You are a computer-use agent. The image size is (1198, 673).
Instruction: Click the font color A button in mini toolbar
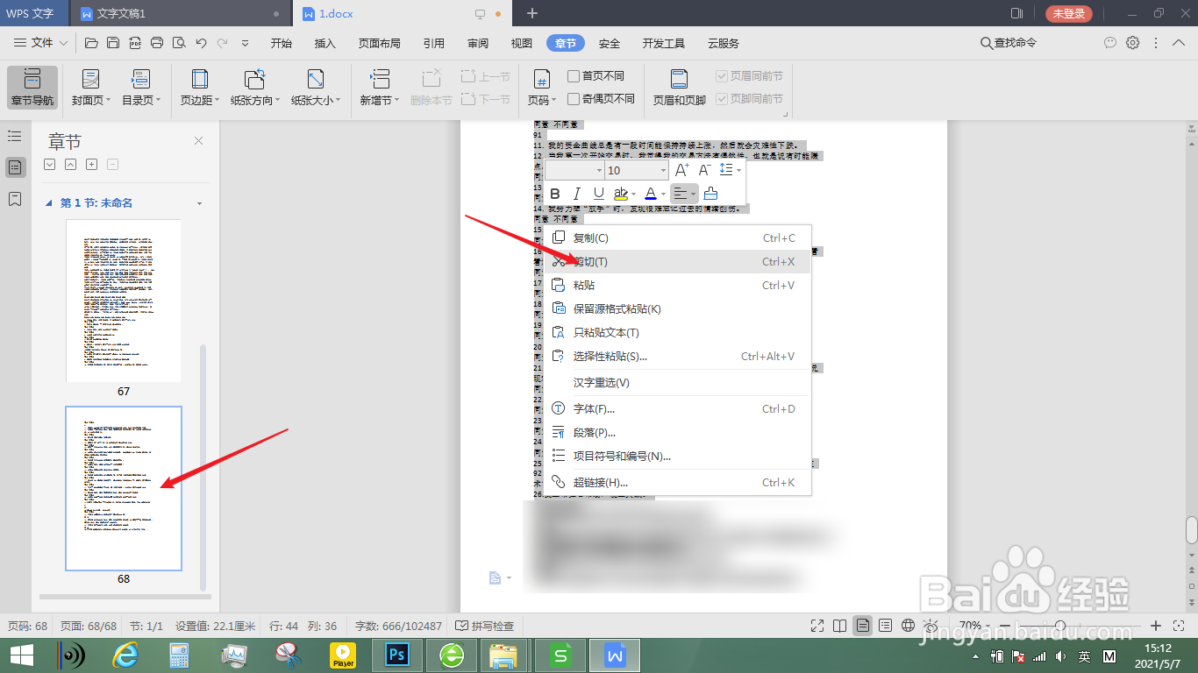click(x=650, y=194)
